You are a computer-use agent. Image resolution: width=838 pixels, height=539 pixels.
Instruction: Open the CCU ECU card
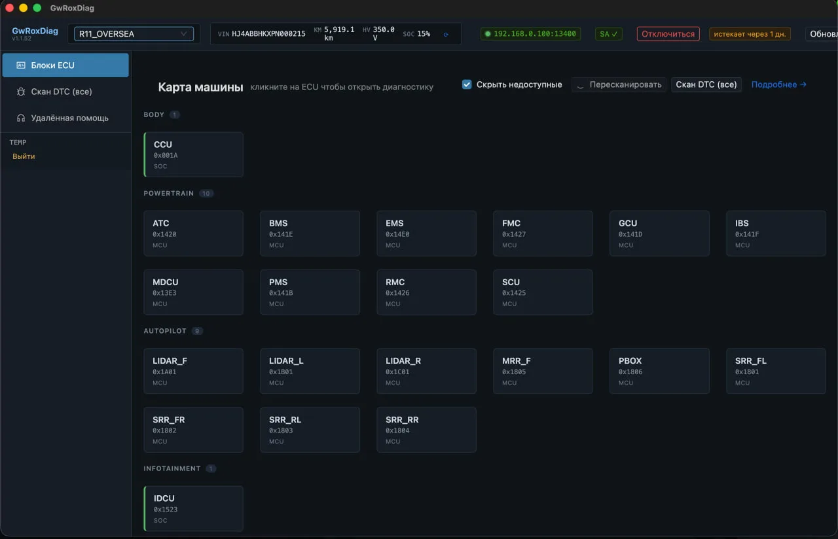(x=194, y=154)
